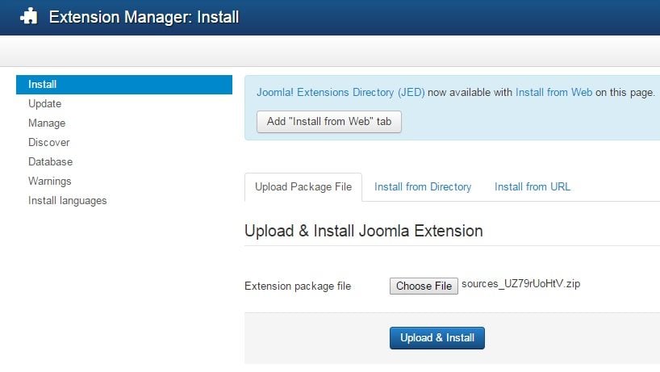Open the Update section in sidebar
This screenshot has height=372, width=660.
pyautogui.click(x=44, y=104)
